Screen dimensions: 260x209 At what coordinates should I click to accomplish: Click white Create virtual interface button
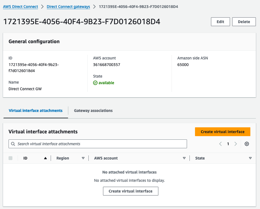[131, 191]
